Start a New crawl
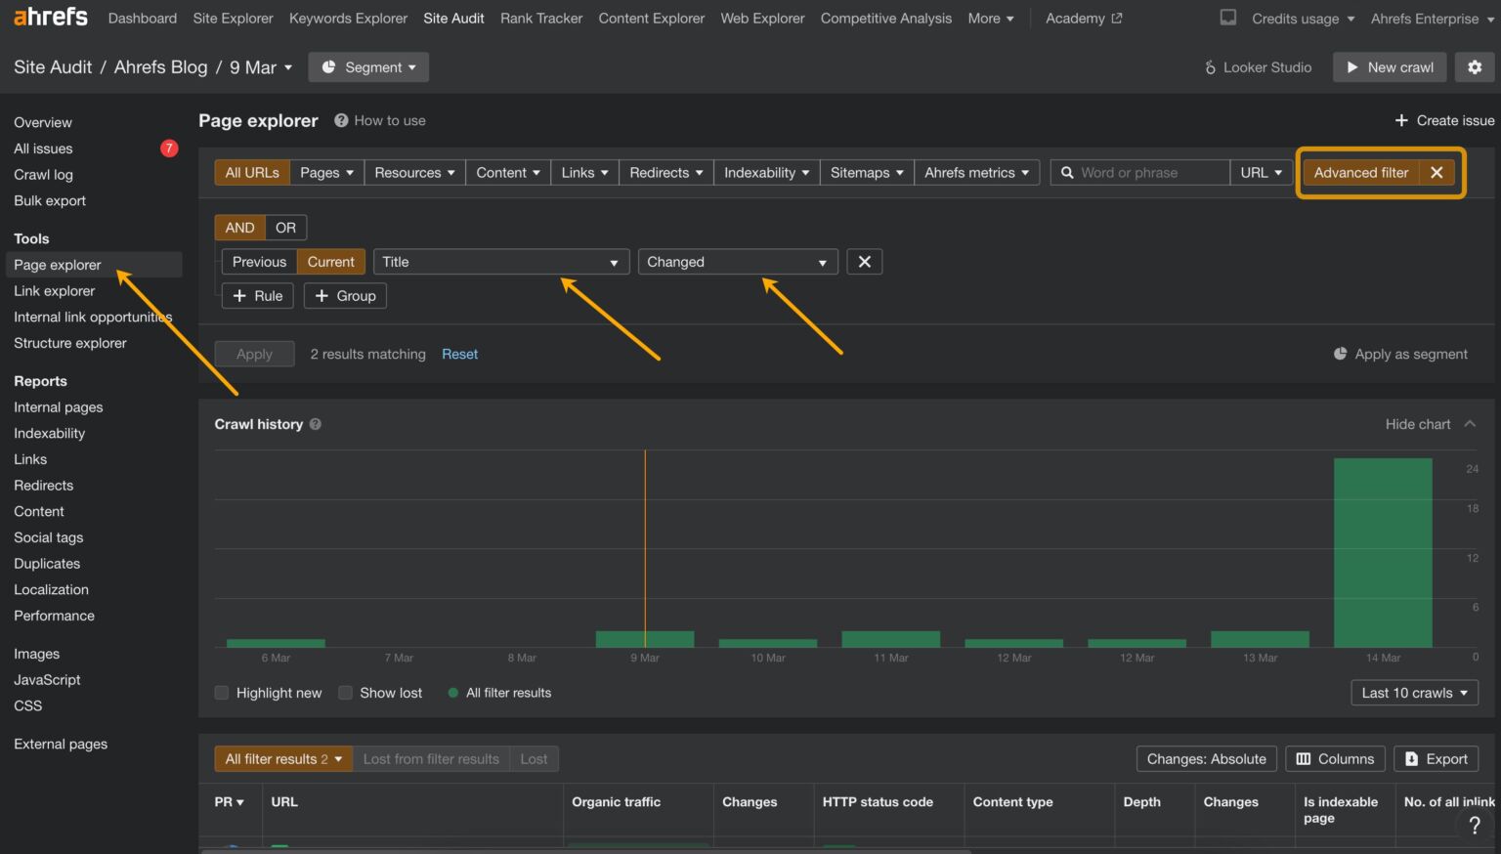This screenshot has height=854, width=1501. (x=1389, y=66)
